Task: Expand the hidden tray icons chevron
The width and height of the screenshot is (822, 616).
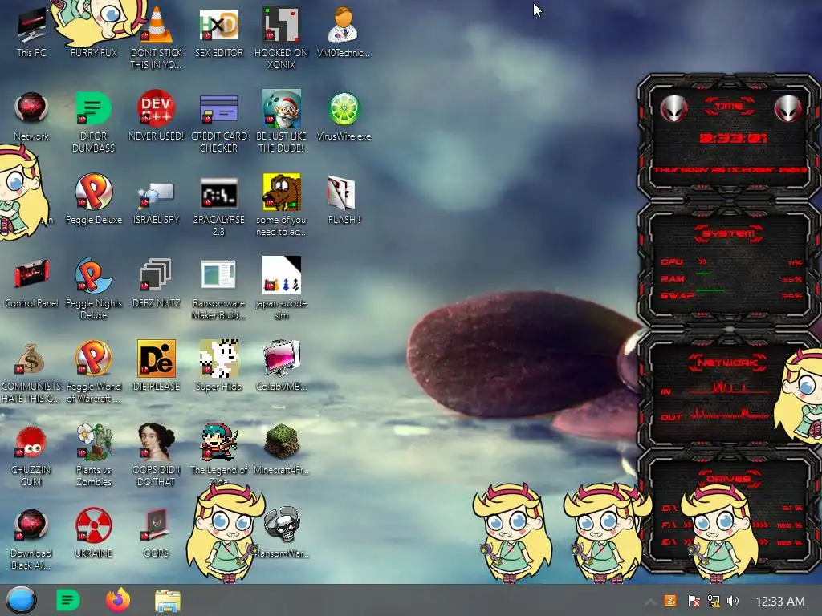Action: click(x=649, y=602)
